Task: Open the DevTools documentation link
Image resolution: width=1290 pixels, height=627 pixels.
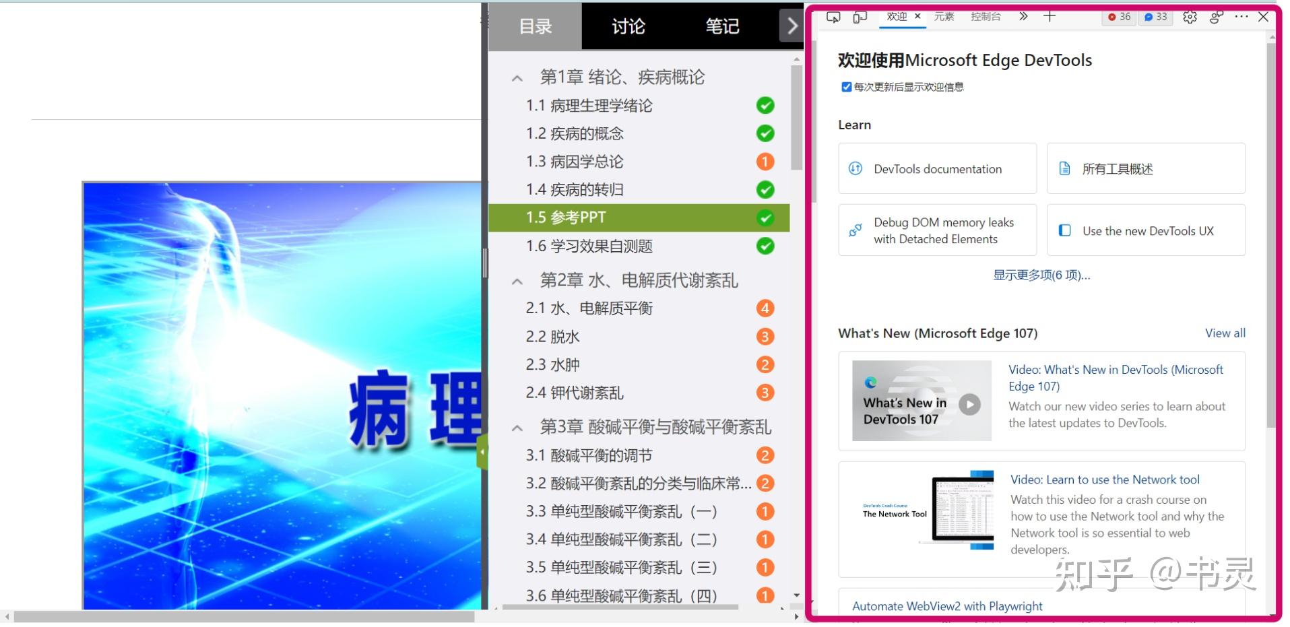Action: (936, 168)
